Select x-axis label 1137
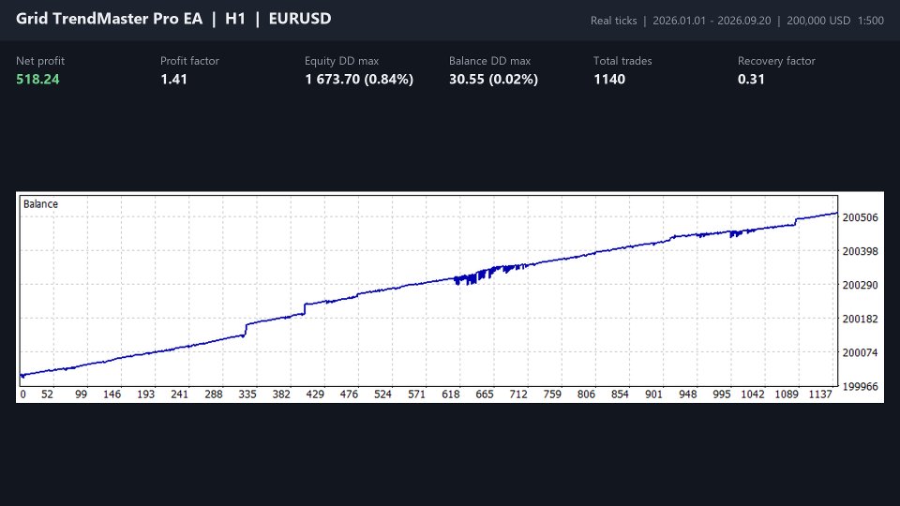The height and width of the screenshot is (506, 900). (x=820, y=394)
